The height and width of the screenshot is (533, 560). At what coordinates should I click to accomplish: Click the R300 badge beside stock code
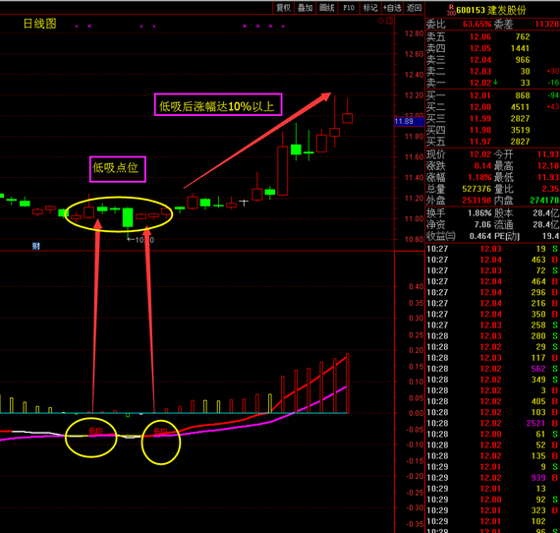coord(451,11)
